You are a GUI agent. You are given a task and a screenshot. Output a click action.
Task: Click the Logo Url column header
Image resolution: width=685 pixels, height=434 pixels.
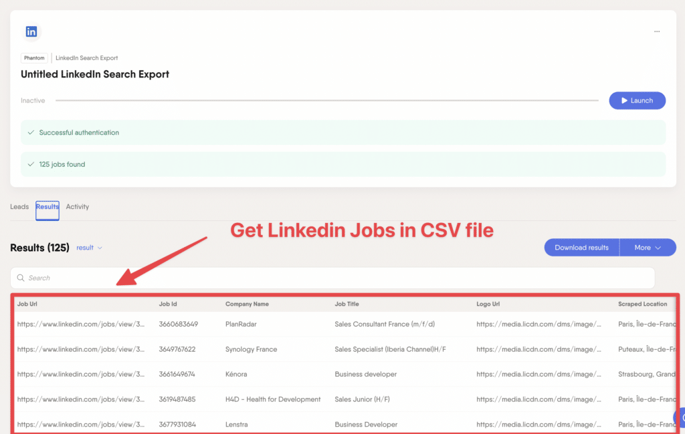tap(488, 304)
